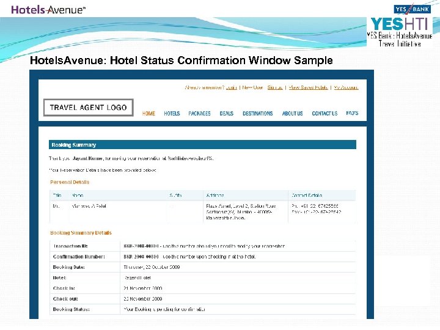Click the Booking Status label

point(71,309)
